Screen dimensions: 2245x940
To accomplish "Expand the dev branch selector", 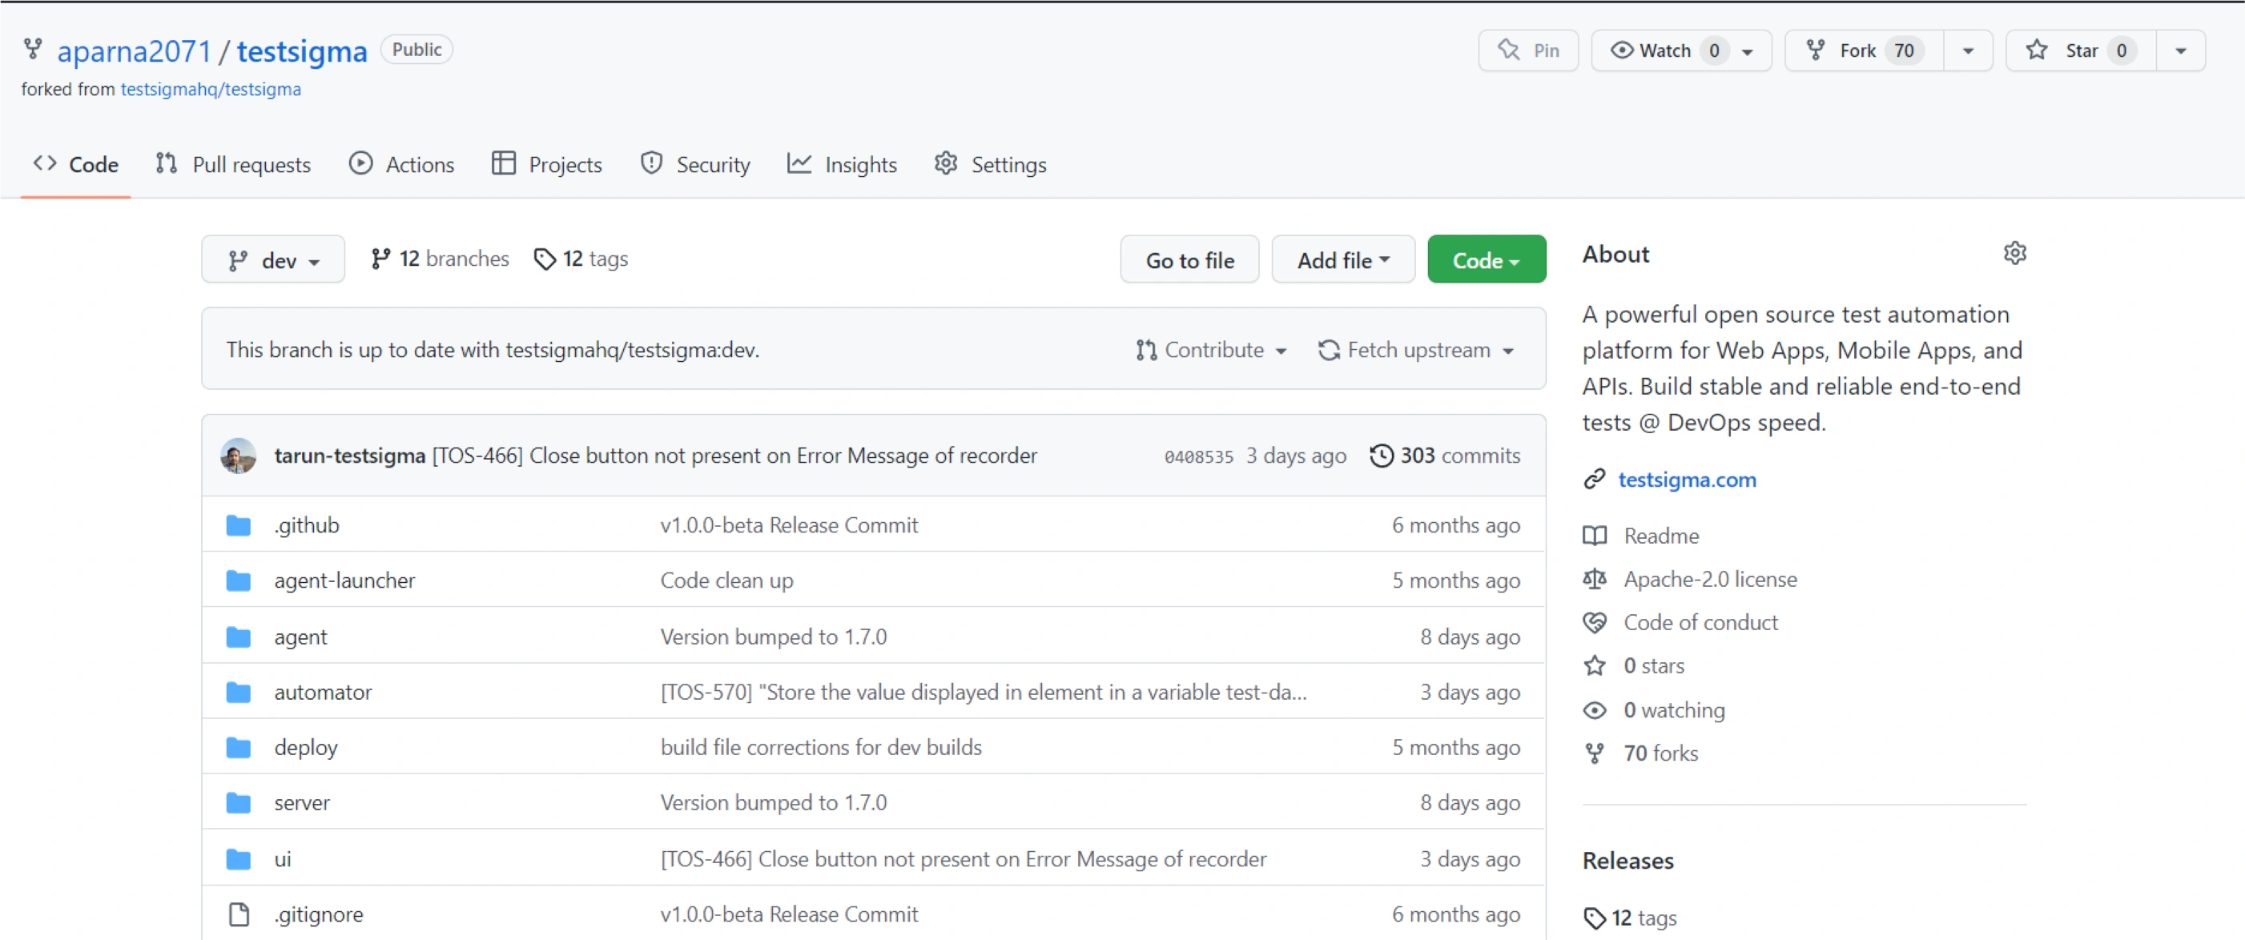I will (273, 260).
